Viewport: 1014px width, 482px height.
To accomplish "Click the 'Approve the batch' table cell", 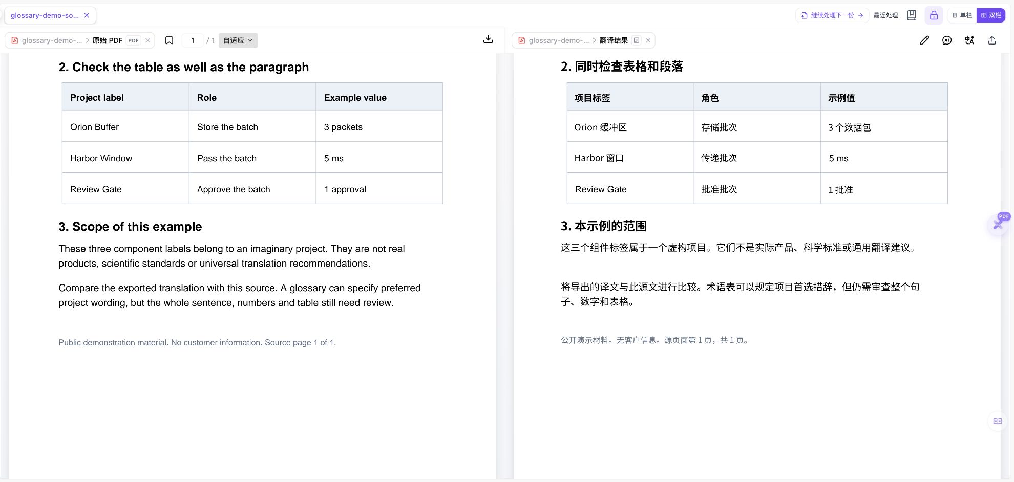I will point(252,189).
